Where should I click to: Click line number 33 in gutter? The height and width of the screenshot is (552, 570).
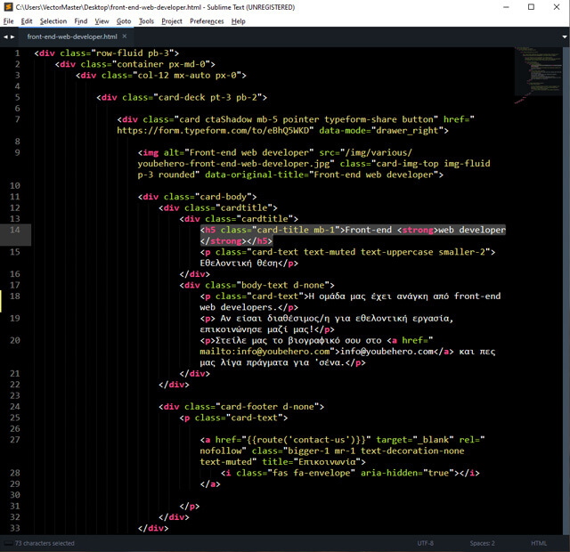tap(15, 528)
